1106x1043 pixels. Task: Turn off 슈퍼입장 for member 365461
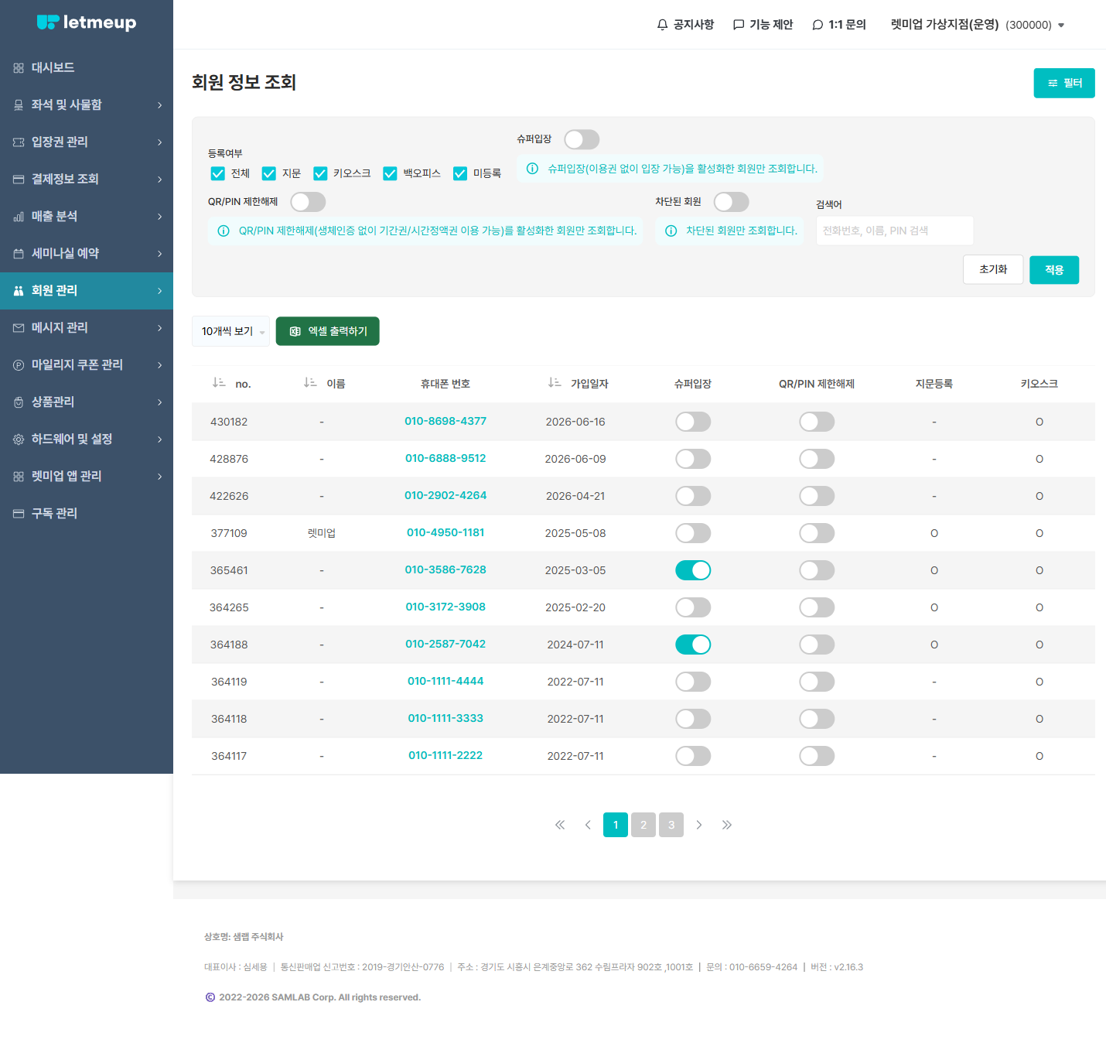point(693,570)
